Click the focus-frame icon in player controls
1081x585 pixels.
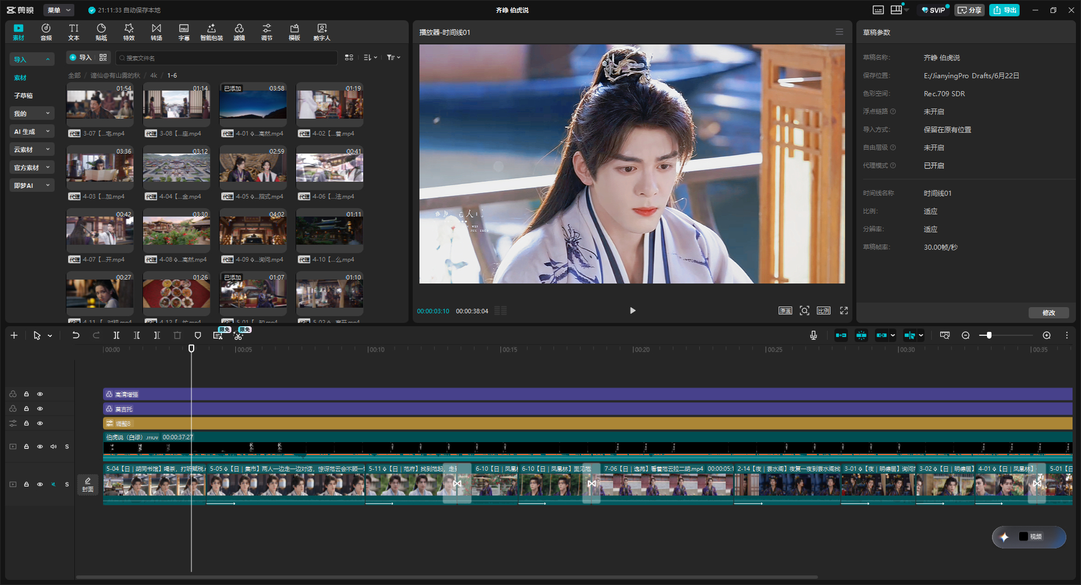pyautogui.click(x=805, y=310)
